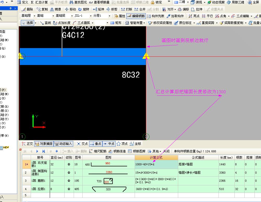Select the yellow triangle endpoint at axis 2
The image size is (261, 202).
[x=146, y=56]
